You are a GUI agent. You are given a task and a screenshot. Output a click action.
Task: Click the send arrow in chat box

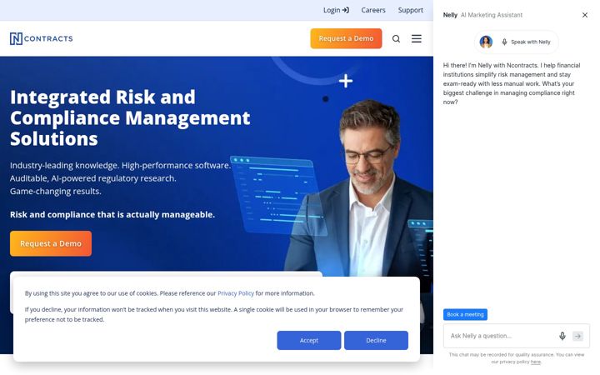577,336
